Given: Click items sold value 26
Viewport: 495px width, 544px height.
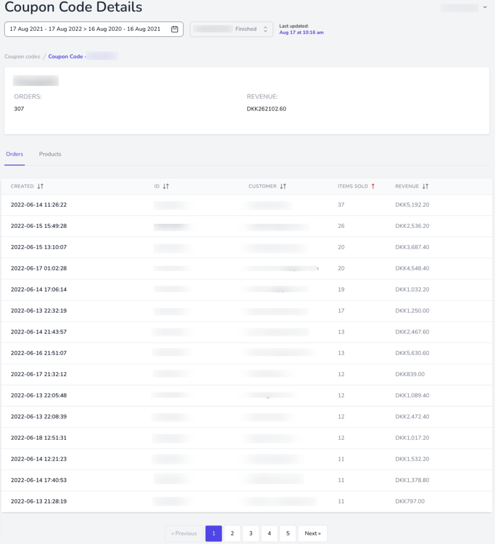Looking at the screenshot, I should pos(341,226).
